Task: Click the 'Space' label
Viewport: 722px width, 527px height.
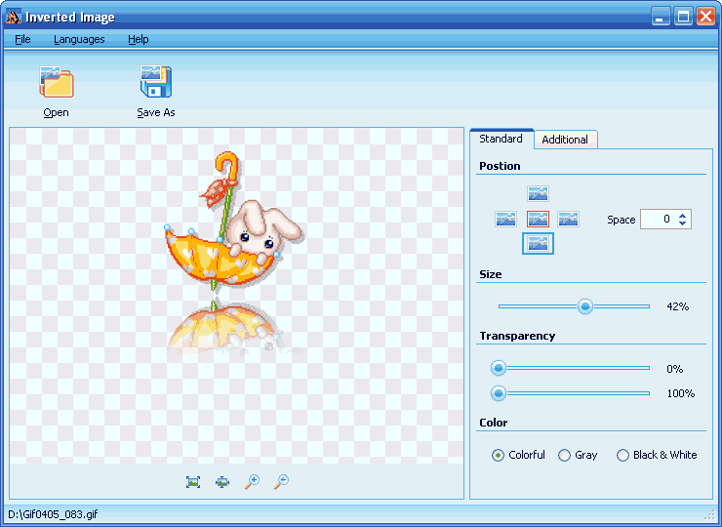Action: [622, 220]
